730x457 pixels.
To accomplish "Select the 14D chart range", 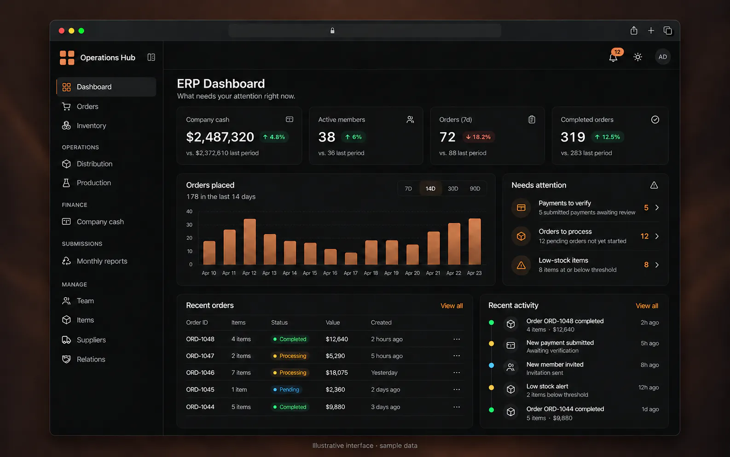I will pyautogui.click(x=430, y=188).
